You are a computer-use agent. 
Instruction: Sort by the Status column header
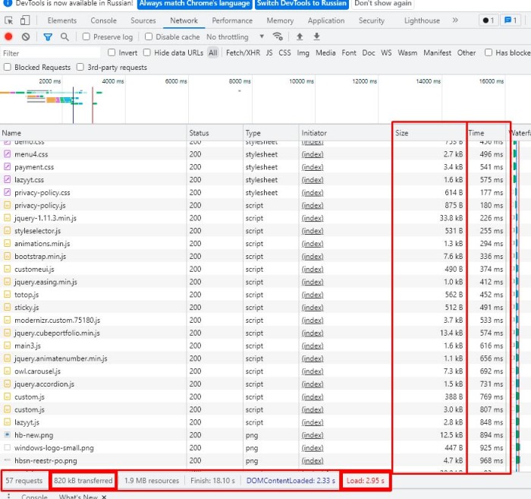tap(215, 133)
